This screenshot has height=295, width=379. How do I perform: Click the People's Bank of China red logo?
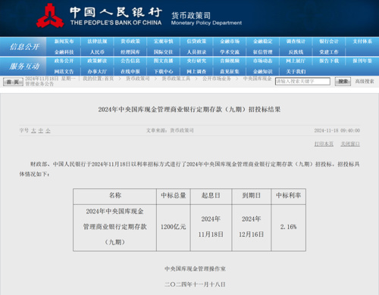[50, 16]
